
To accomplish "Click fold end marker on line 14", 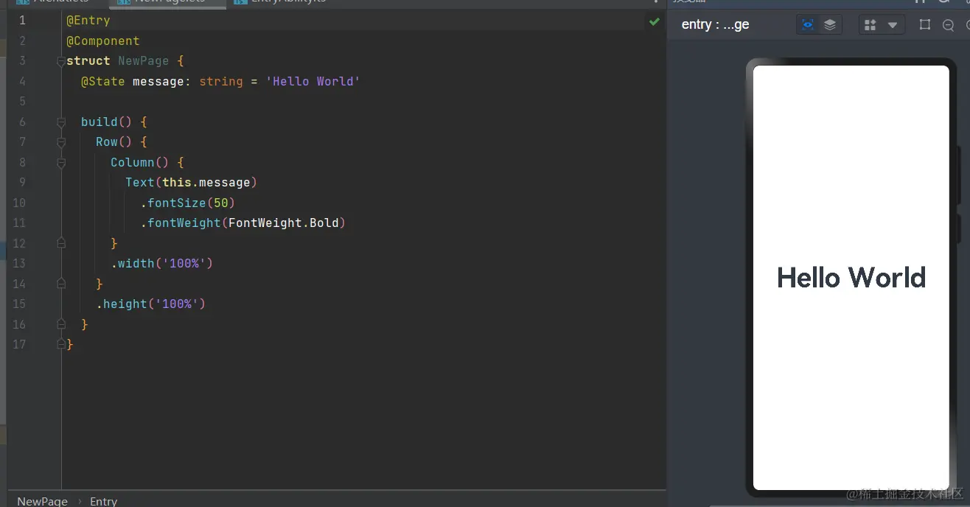I will [61, 284].
